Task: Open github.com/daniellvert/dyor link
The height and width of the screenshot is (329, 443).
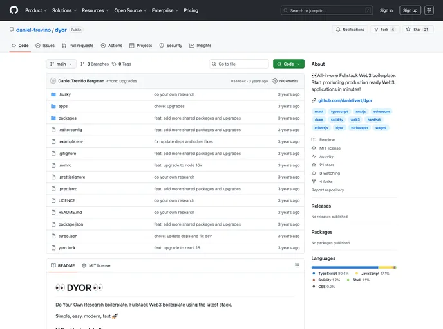Action: click(345, 100)
